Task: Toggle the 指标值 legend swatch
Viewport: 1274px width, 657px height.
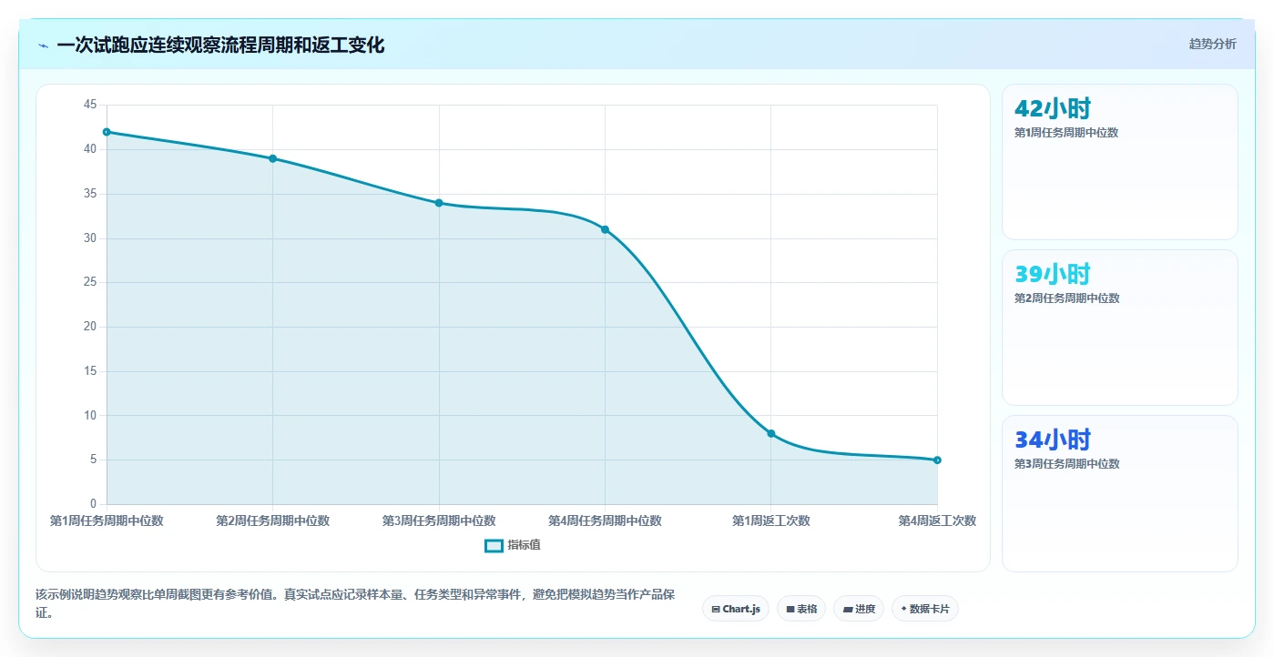Action: [494, 545]
